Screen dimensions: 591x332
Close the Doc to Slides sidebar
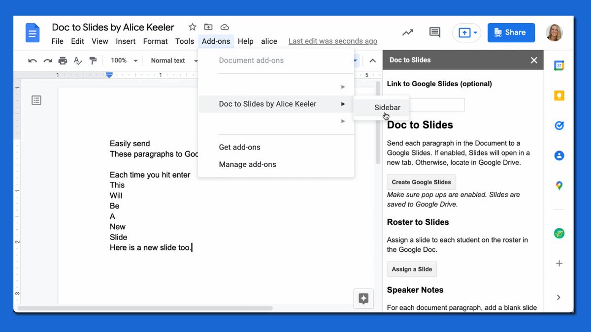534,60
